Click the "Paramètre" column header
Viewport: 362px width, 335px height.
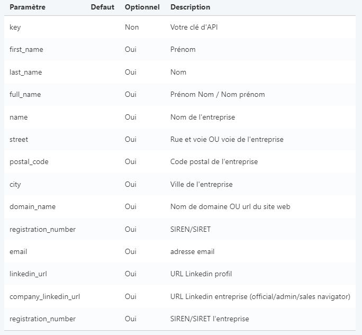tap(28, 7)
